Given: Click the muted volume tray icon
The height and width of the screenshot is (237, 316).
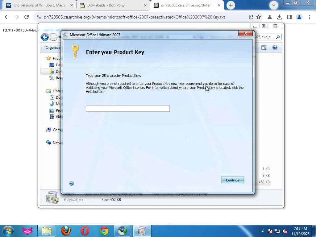Looking at the screenshot, I should [285, 231].
